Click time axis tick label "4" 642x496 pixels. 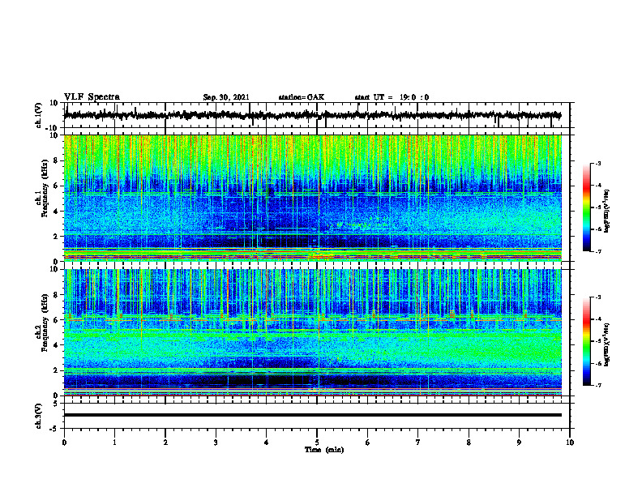point(267,443)
